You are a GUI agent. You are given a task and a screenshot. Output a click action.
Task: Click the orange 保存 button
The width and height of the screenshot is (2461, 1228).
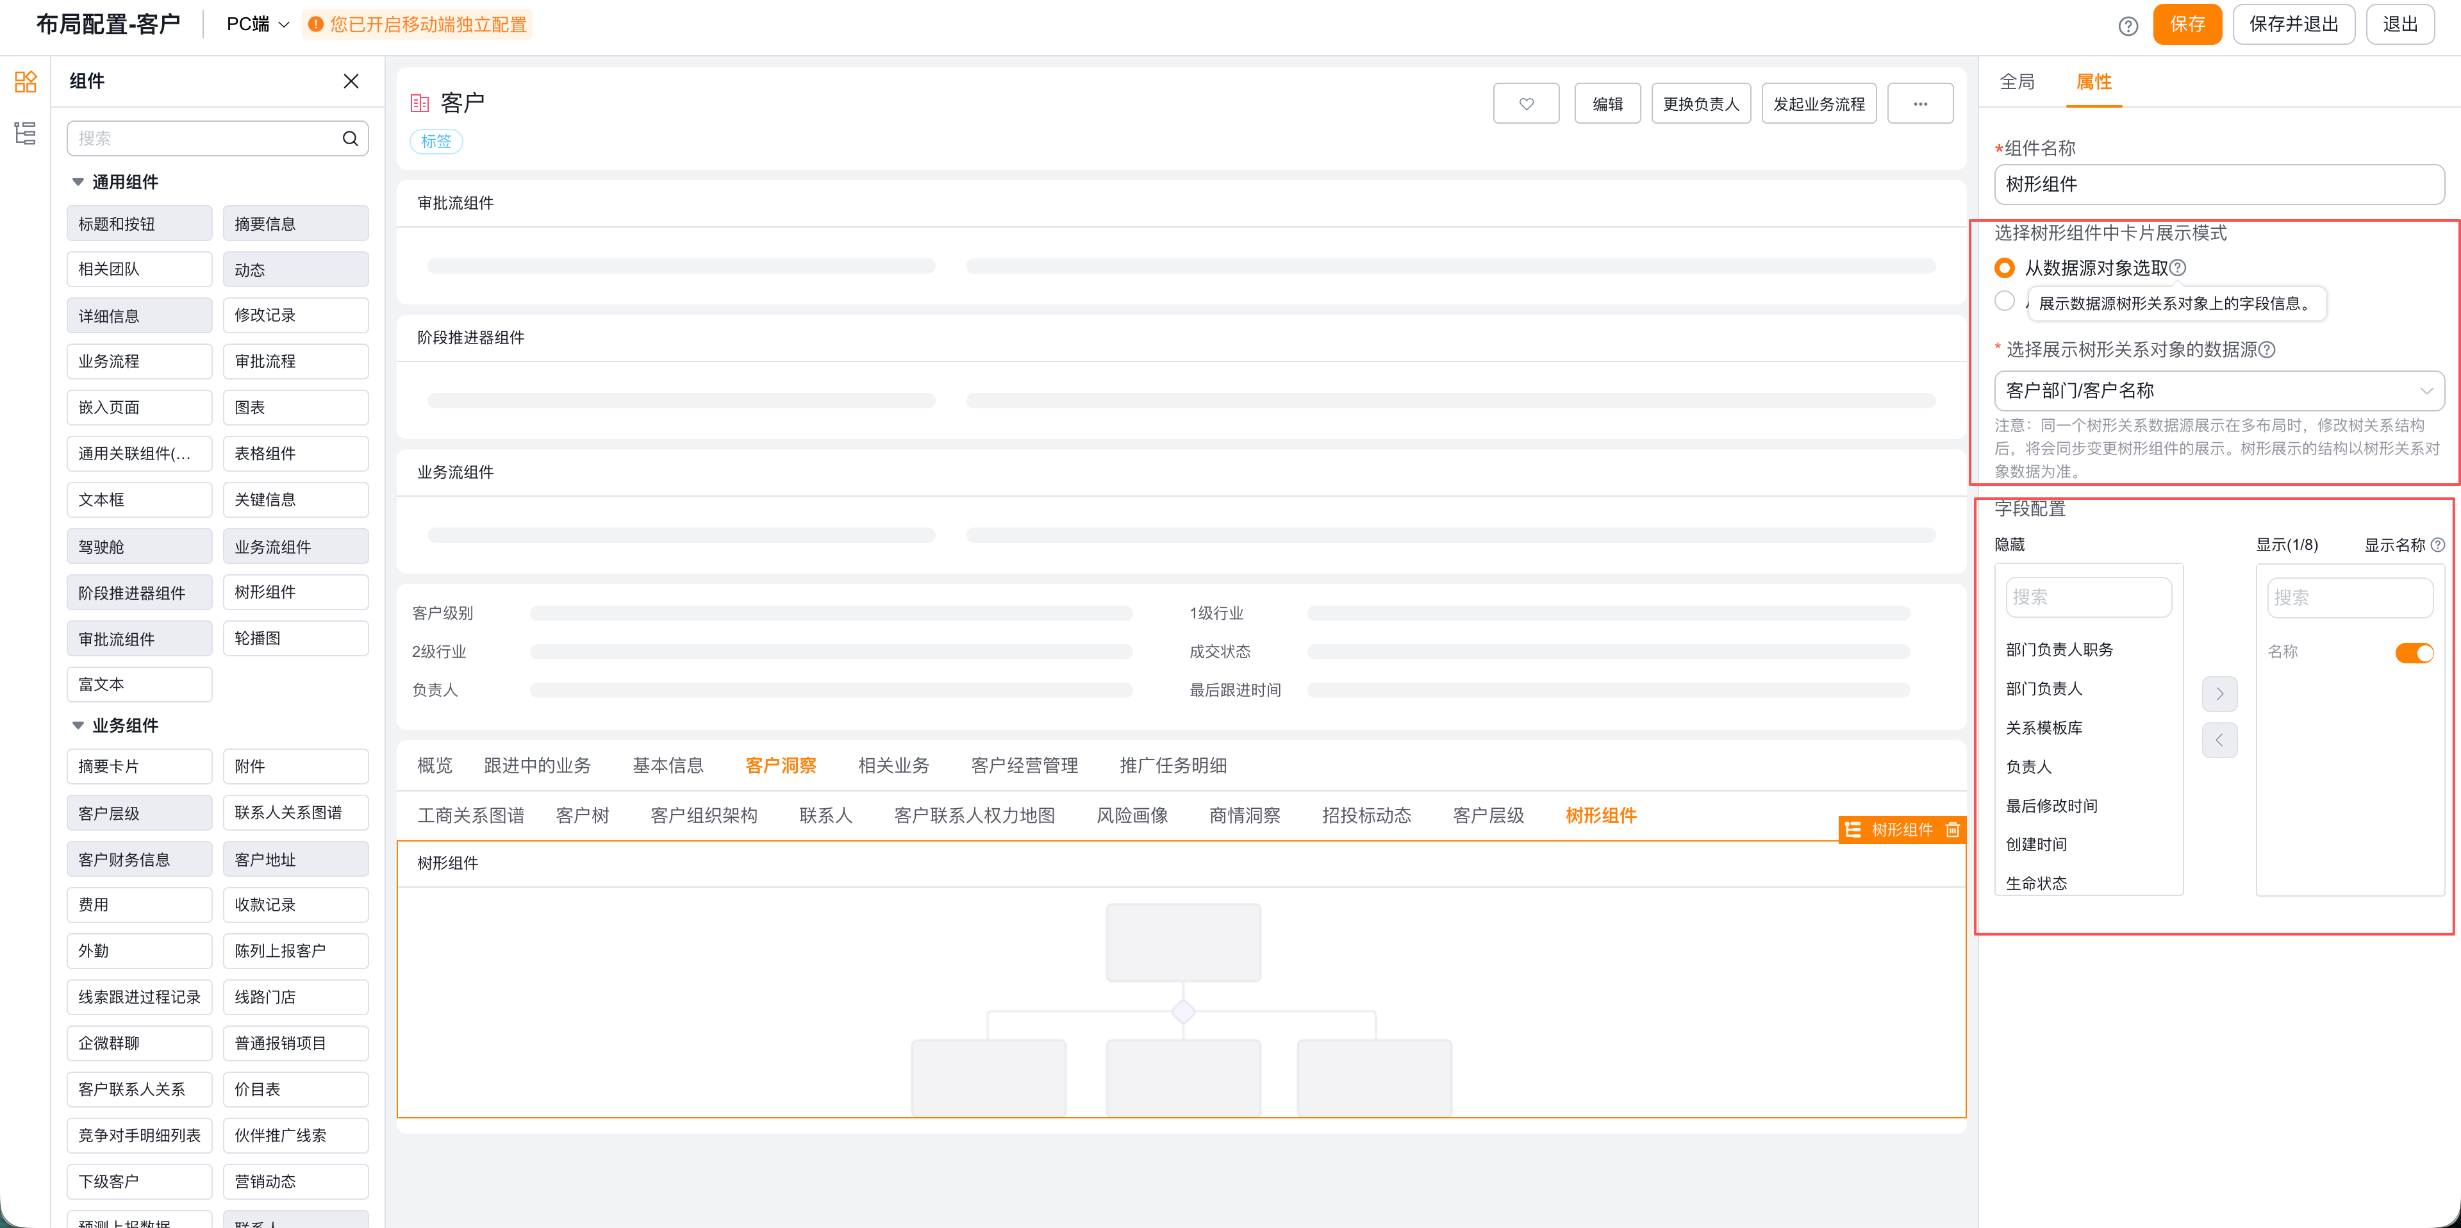click(x=2187, y=24)
